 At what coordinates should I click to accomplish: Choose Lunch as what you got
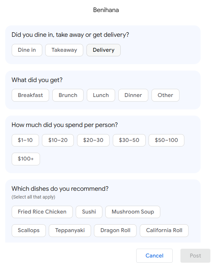(x=101, y=95)
